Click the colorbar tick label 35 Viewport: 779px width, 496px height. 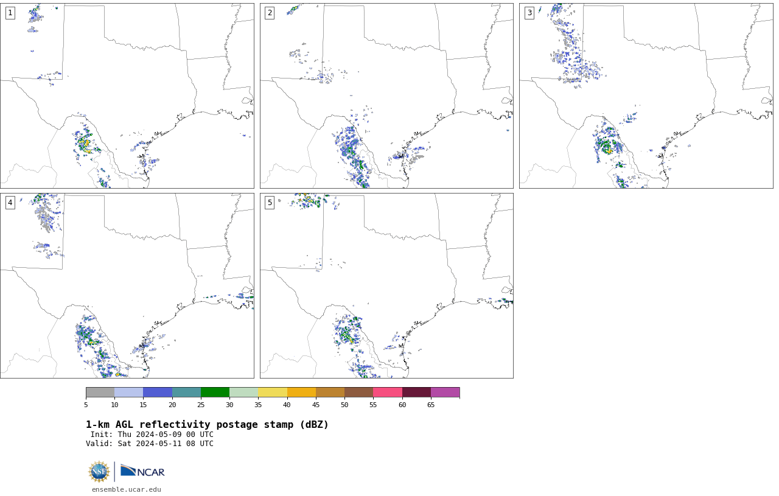point(258,405)
